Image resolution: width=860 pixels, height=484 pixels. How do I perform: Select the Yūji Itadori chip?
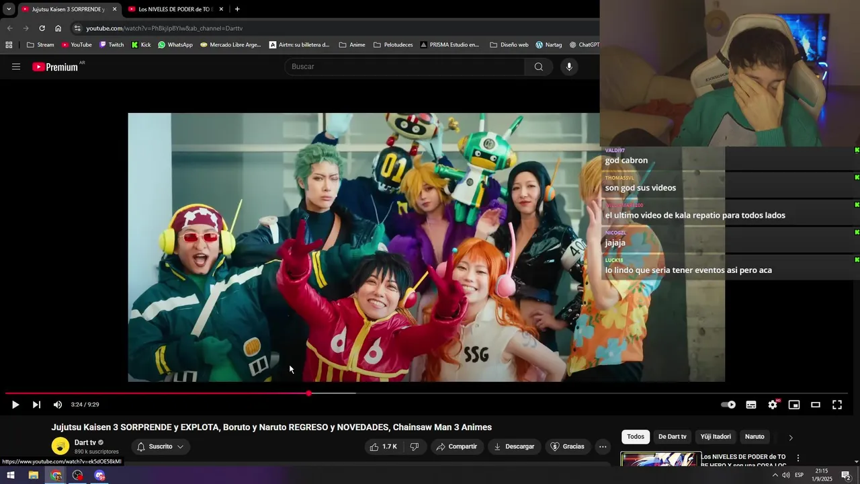click(x=716, y=437)
